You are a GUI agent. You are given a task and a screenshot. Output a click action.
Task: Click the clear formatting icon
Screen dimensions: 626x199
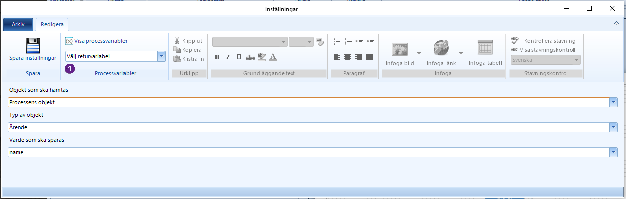(320, 42)
